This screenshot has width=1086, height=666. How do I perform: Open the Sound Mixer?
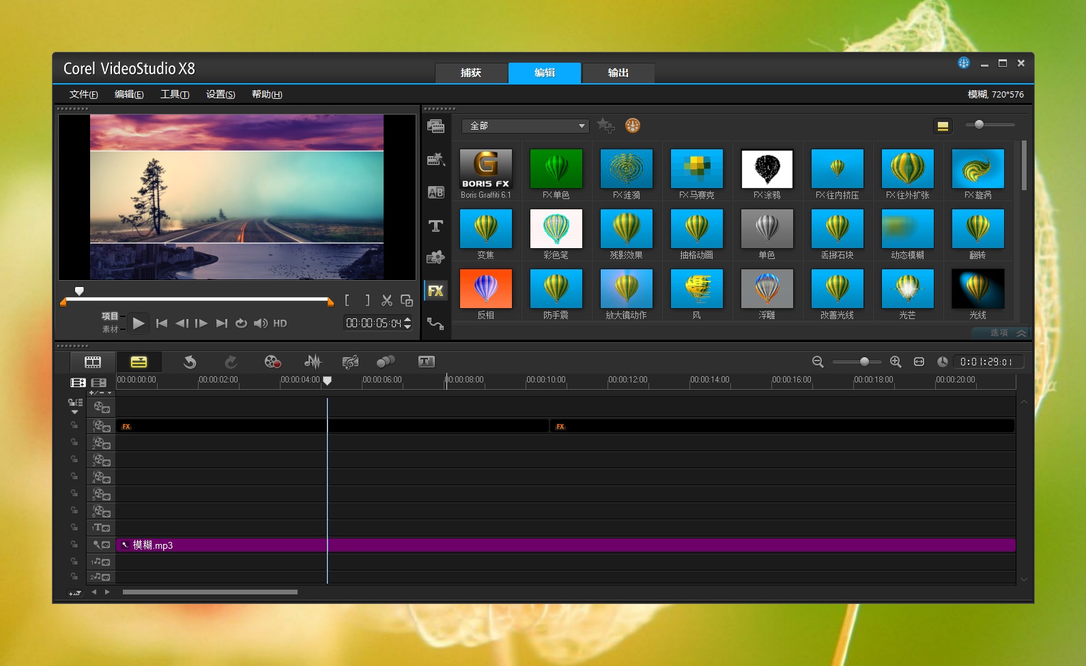click(313, 362)
